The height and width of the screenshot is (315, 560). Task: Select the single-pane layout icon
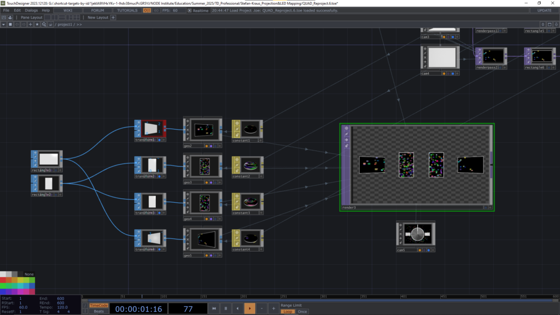coord(47,17)
